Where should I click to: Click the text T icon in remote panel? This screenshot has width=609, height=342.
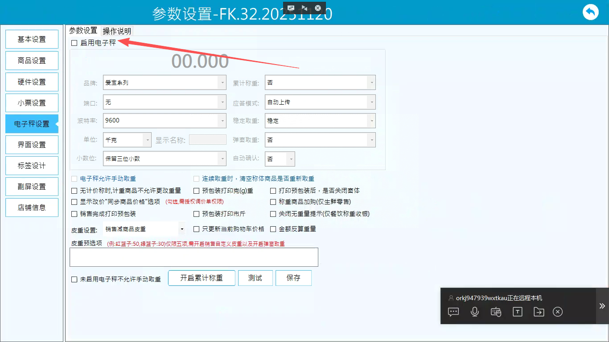517,312
